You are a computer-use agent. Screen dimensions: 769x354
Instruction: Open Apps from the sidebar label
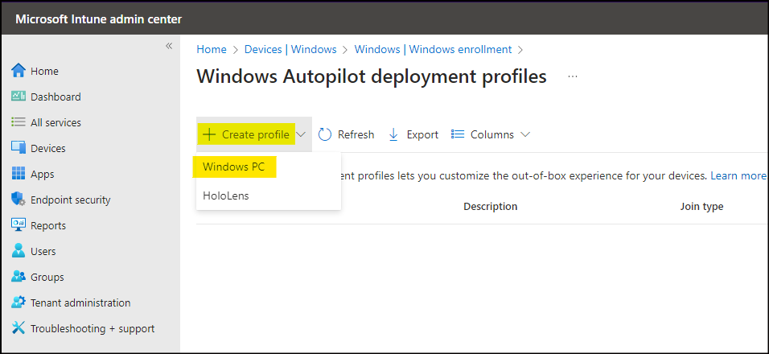[x=42, y=174]
